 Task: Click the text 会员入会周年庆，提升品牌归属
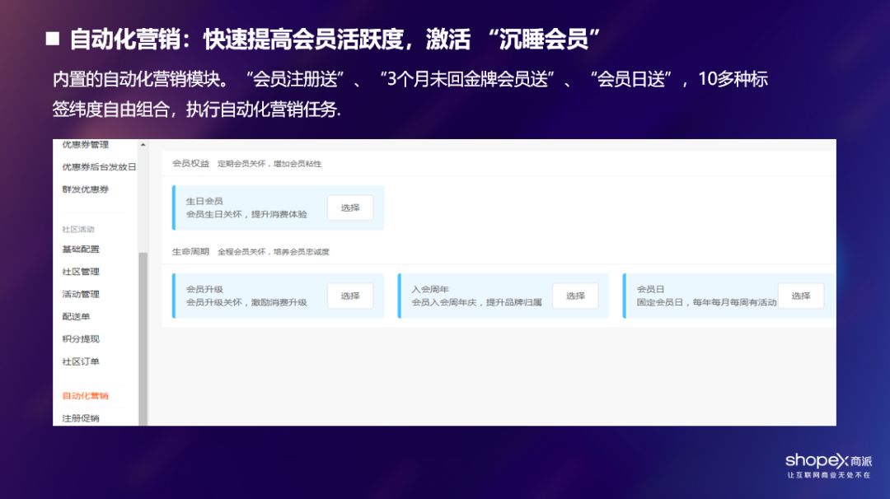click(x=476, y=303)
